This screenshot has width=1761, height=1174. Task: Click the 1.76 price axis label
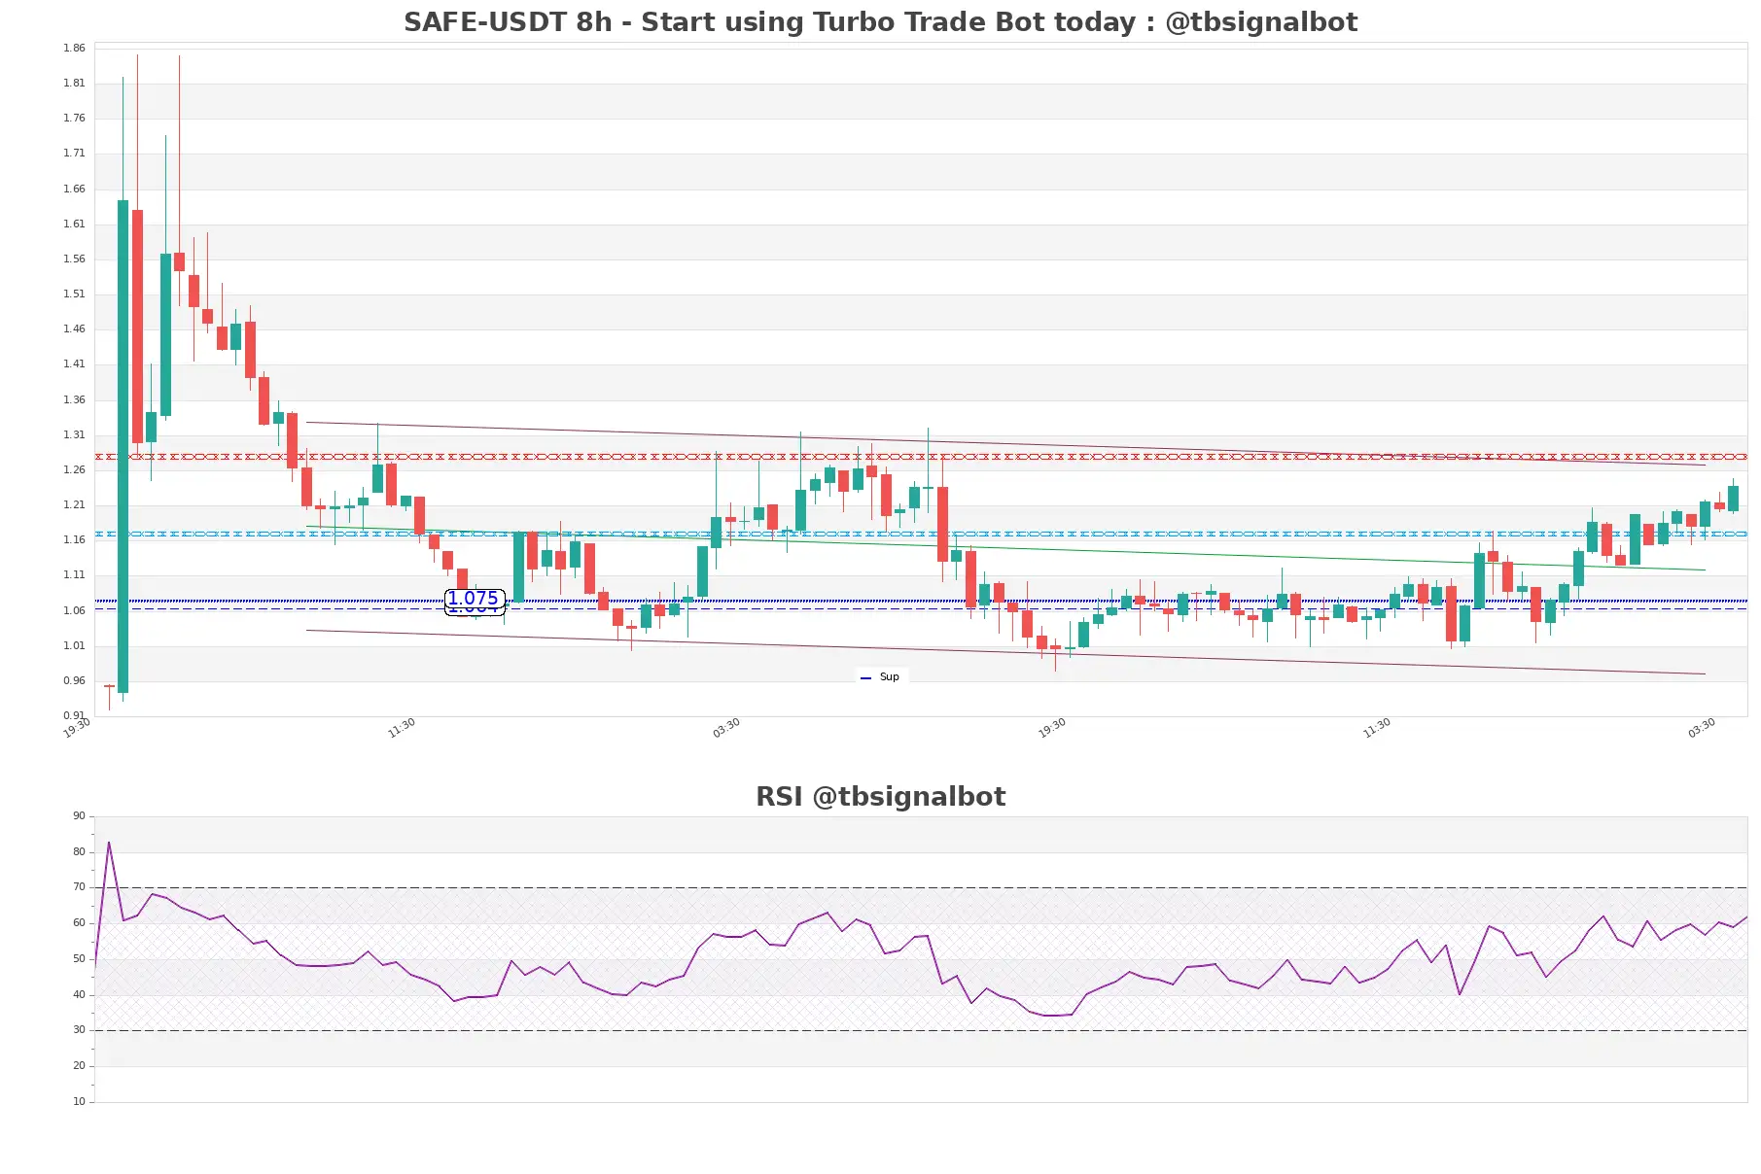pyautogui.click(x=74, y=119)
